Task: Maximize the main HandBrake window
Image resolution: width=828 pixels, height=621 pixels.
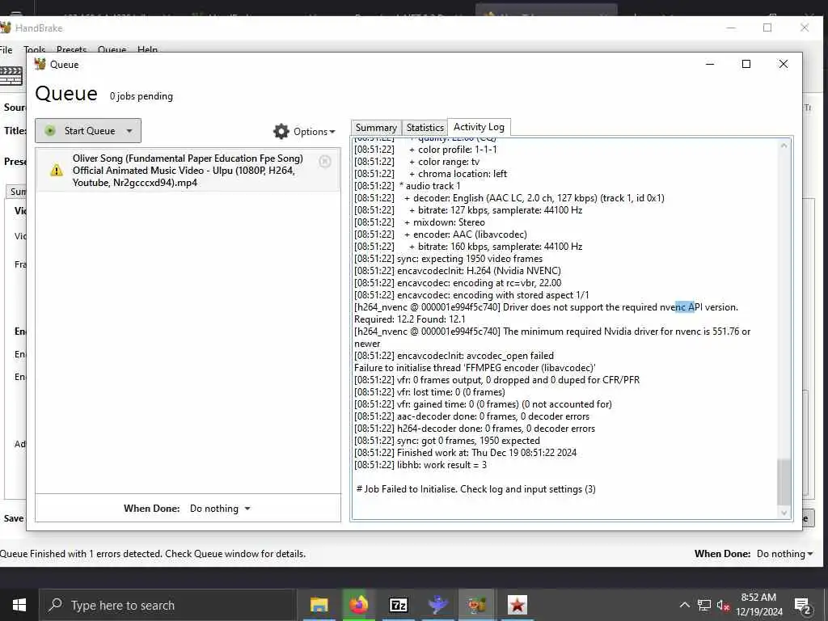Action: tap(767, 28)
